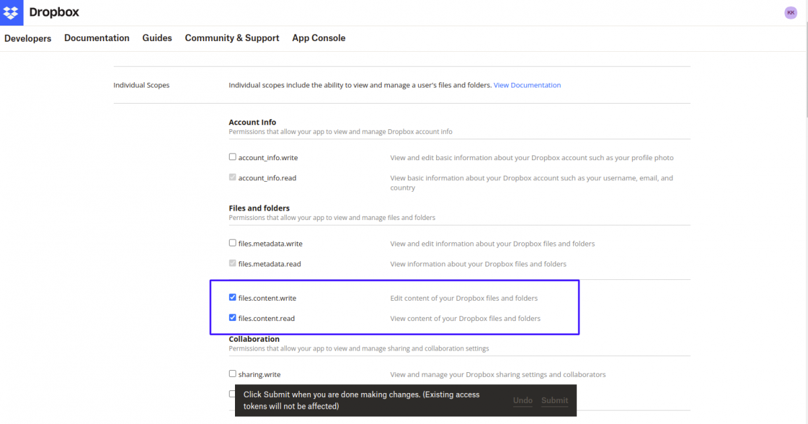Tick the sharing.write checkbox
Image resolution: width=808 pixels, height=424 pixels.
pyautogui.click(x=233, y=374)
